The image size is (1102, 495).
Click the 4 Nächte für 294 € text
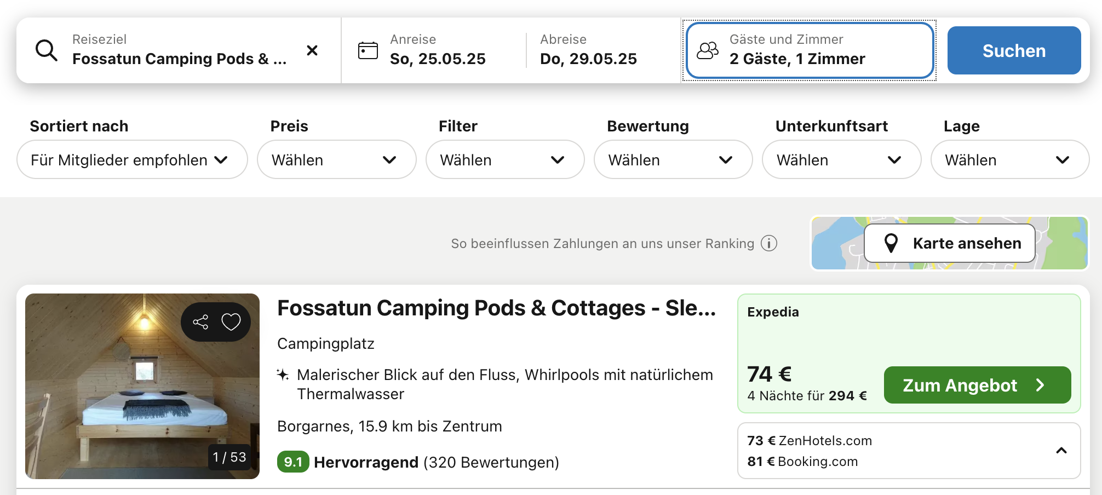pyautogui.click(x=807, y=396)
